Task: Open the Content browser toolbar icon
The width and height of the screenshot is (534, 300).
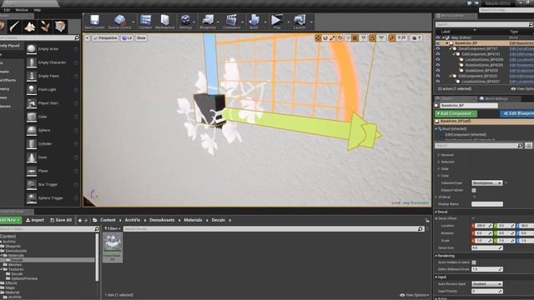Action: 145,22
